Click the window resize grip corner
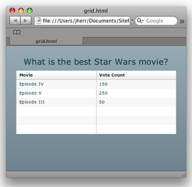This screenshot has height=187, width=192. pyautogui.click(x=184, y=175)
